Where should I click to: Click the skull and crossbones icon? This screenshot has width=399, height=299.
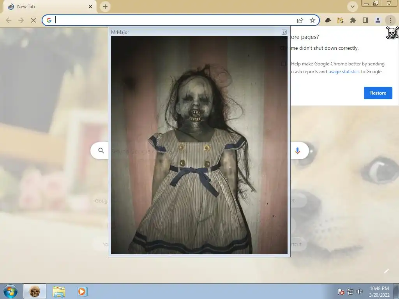tap(392, 33)
